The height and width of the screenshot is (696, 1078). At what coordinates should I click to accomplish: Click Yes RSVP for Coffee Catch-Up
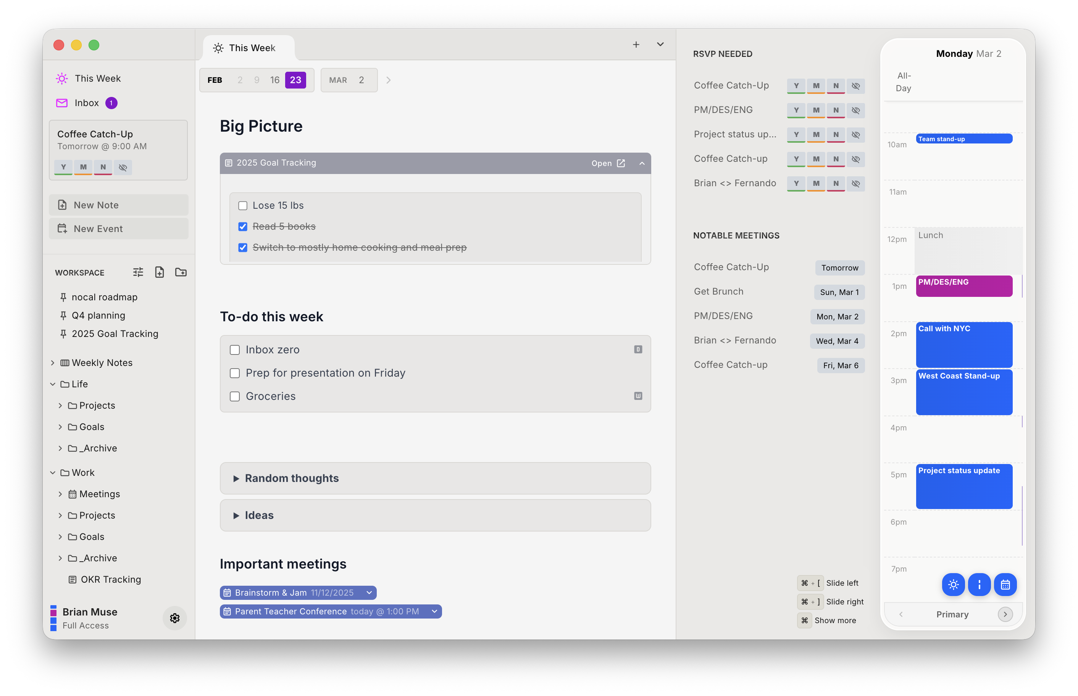pos(796,86)
